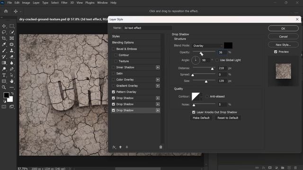Open the Filter menu
The height and width of the screenshot is (170, 303).
[x=64, y=3]
